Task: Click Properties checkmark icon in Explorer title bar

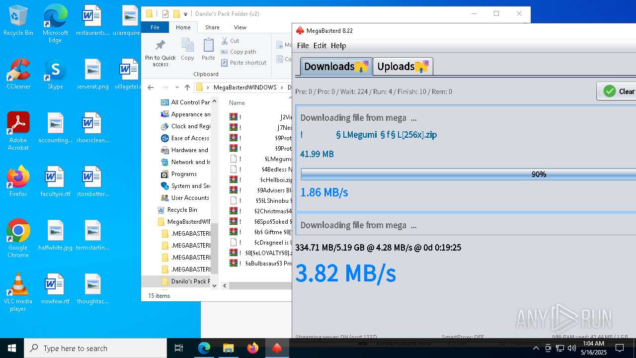Action: point(166,14)
